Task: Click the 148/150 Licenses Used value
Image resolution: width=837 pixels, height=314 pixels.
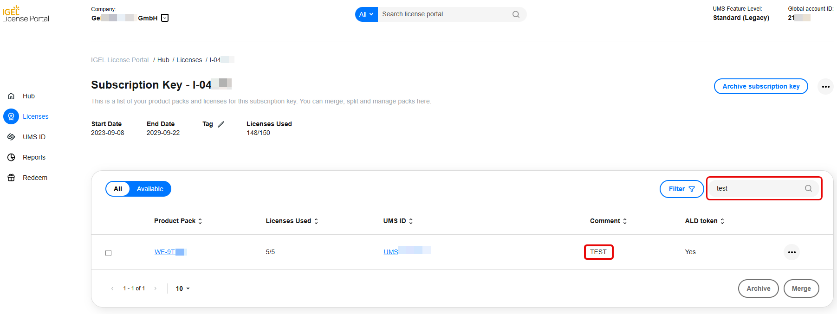Action: click(x=258, y=133)
